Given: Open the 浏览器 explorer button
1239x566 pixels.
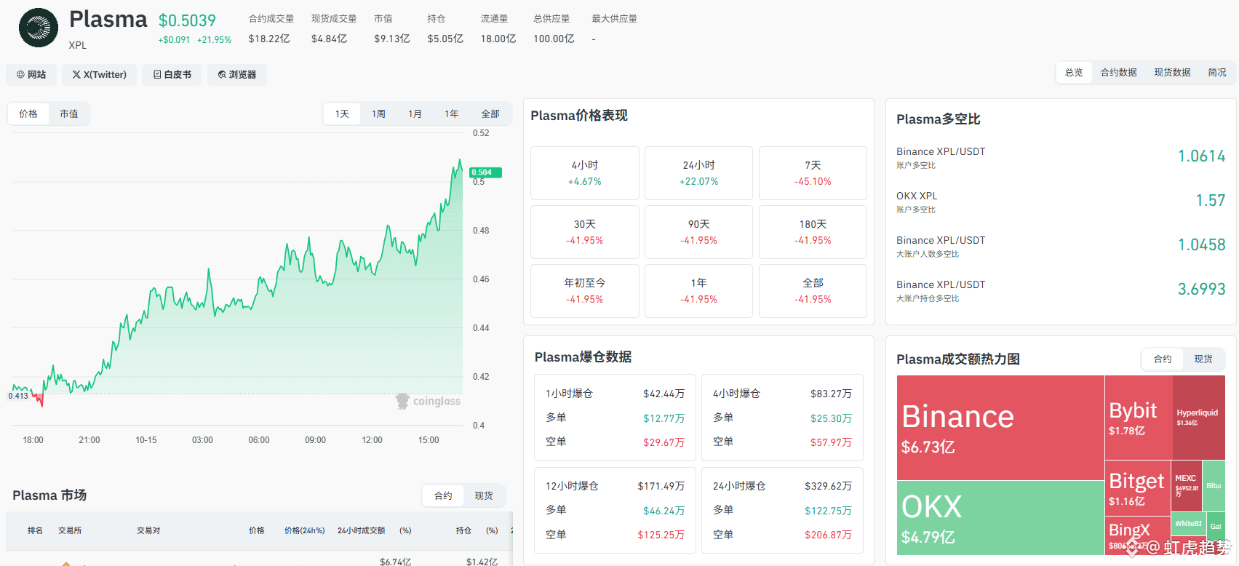Looking at the screenshot, I should [x=237, y=74].
